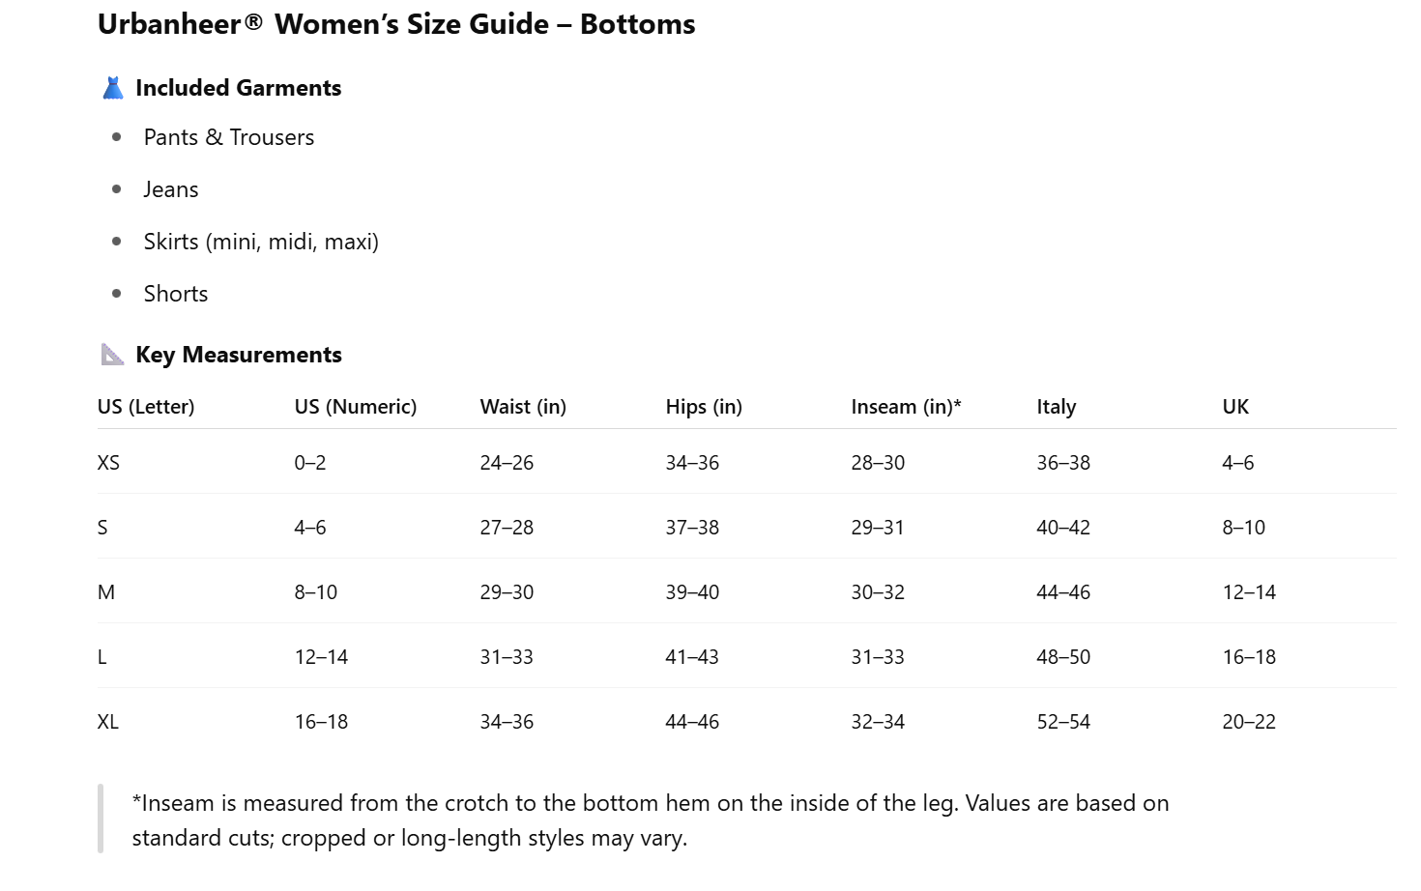Screen dimensions: 1421x891
Task: Click the Inseam (in)* column header
Action: click(x=906, y=407)
